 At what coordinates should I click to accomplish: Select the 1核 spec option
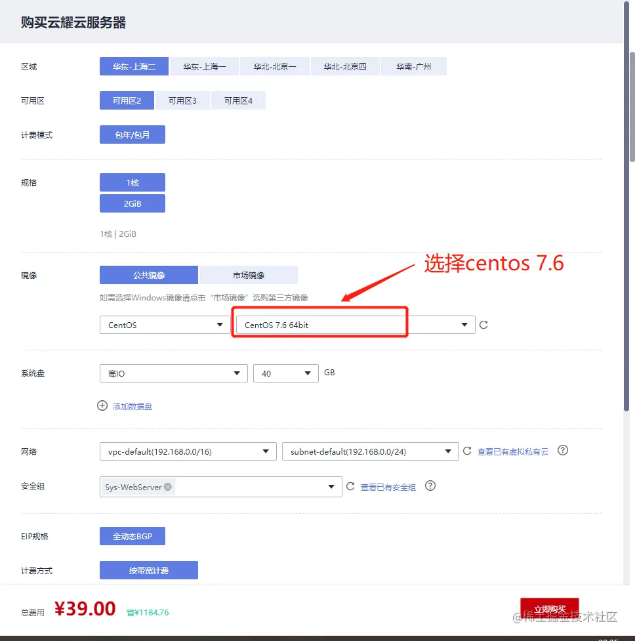click(x=133, y=182)
